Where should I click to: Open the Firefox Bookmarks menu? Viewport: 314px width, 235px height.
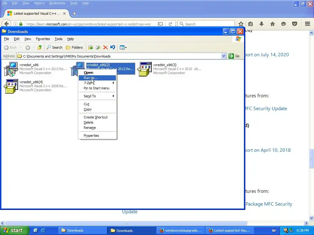point(57,3)
